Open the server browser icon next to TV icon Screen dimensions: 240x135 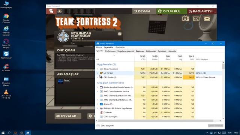196,19
